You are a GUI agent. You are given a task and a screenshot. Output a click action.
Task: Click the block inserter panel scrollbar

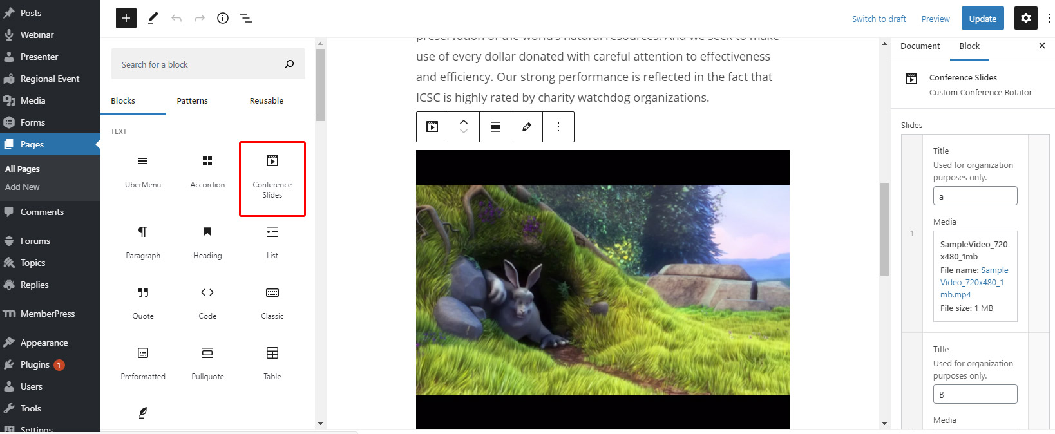(320, 84)
